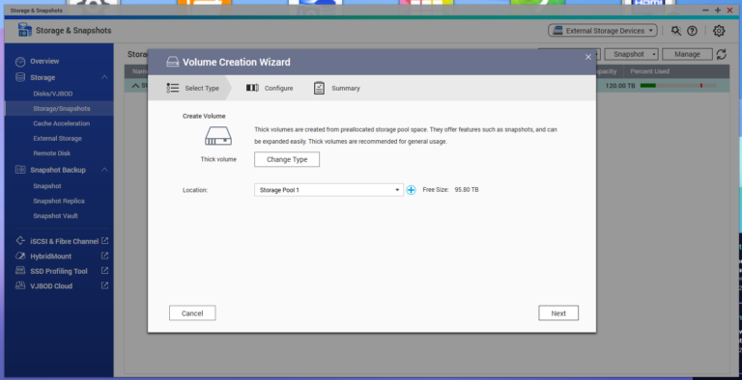Click the blue plus icon beside Location
742x380 pixels.
coord(411,190)
